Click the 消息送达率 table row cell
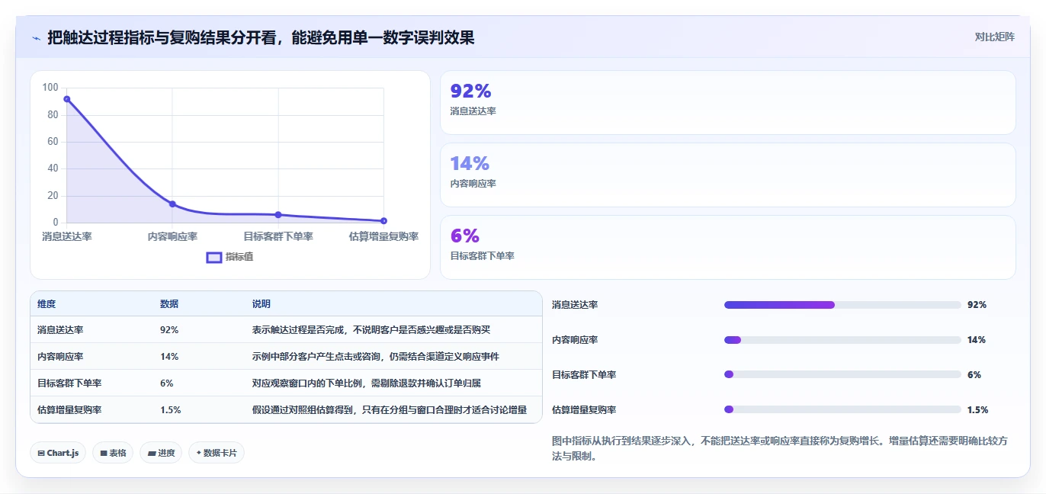 [60, 330]
